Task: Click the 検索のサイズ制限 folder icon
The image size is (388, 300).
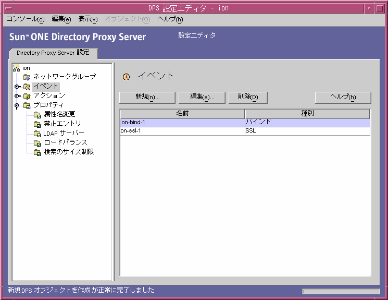Action: point(37,152)
